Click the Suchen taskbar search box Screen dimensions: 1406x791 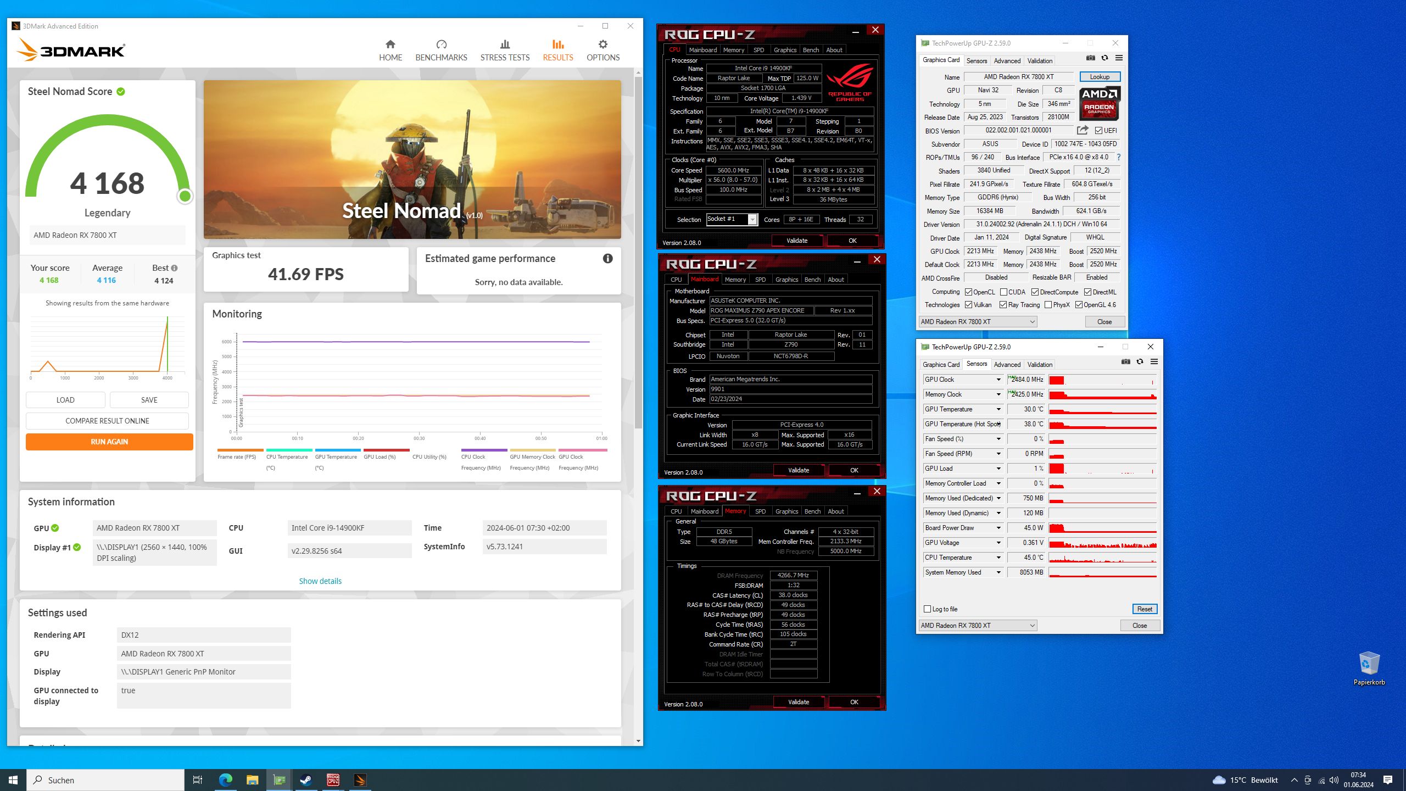(x=105, y=780)
